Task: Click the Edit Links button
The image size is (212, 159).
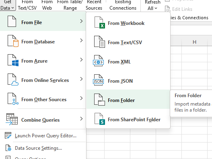Action: coord(179,9)
